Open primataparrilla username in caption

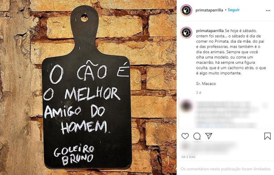210,31
